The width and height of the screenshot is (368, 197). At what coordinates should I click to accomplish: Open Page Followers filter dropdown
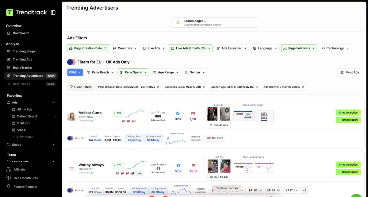click(299, 48)
